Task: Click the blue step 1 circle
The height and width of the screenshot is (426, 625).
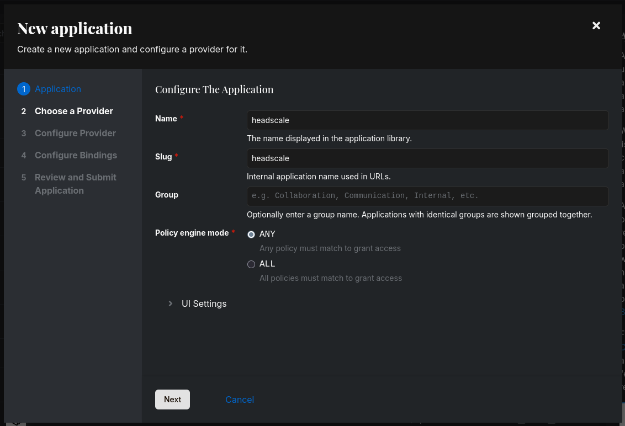Action: [x=24, y=89]
